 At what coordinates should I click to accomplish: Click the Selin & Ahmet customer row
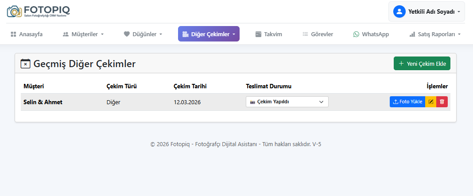tap(43, 102)
